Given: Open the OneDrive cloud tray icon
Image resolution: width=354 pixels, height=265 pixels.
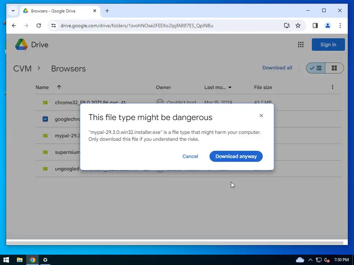Looking at the screenshot, I should point(300,260).
